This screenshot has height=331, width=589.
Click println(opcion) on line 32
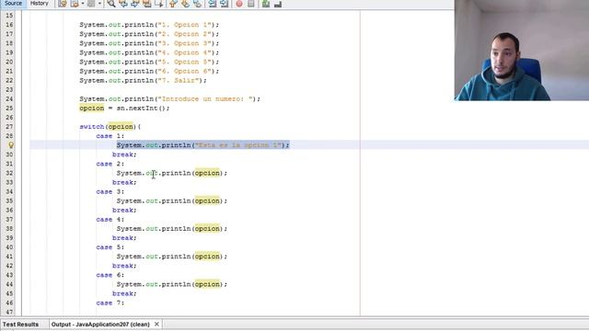(x=172, y=173)
